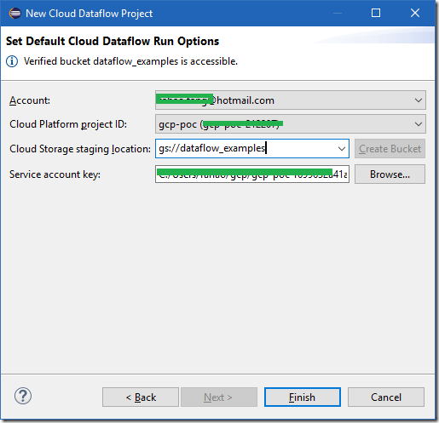Click the disabled Next button
The height and width of the screenshot is (423, 439).
coord(219,397)
